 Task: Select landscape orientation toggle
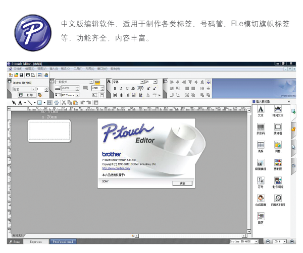click(x=94, y=95)
